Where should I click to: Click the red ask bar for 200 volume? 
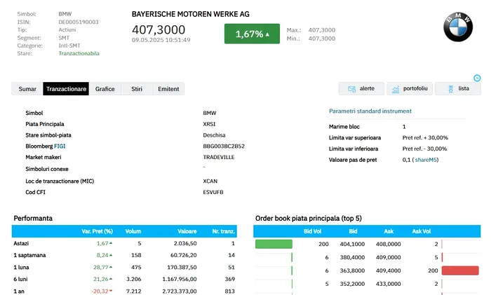[460, 270]
